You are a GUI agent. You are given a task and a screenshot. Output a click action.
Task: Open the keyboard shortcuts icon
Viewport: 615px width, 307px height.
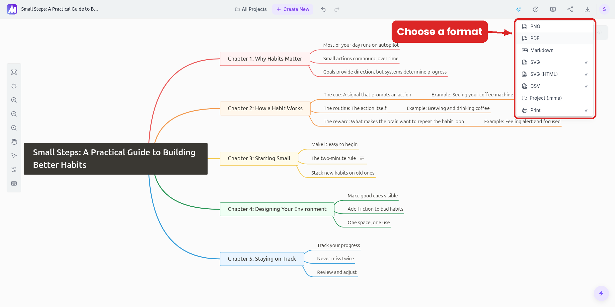click(x=14, y=183)
